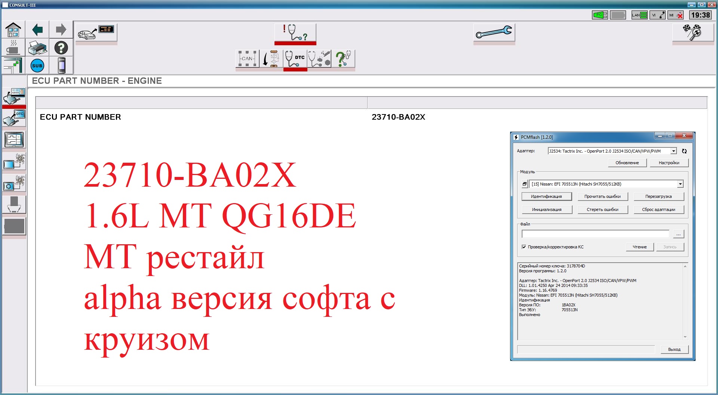Open the Адаптер J2534 dropdown in PCMflash
Image resolution: width=718 pixels, height=395 pixels.
pyautogui.click(x=612, y=151)
